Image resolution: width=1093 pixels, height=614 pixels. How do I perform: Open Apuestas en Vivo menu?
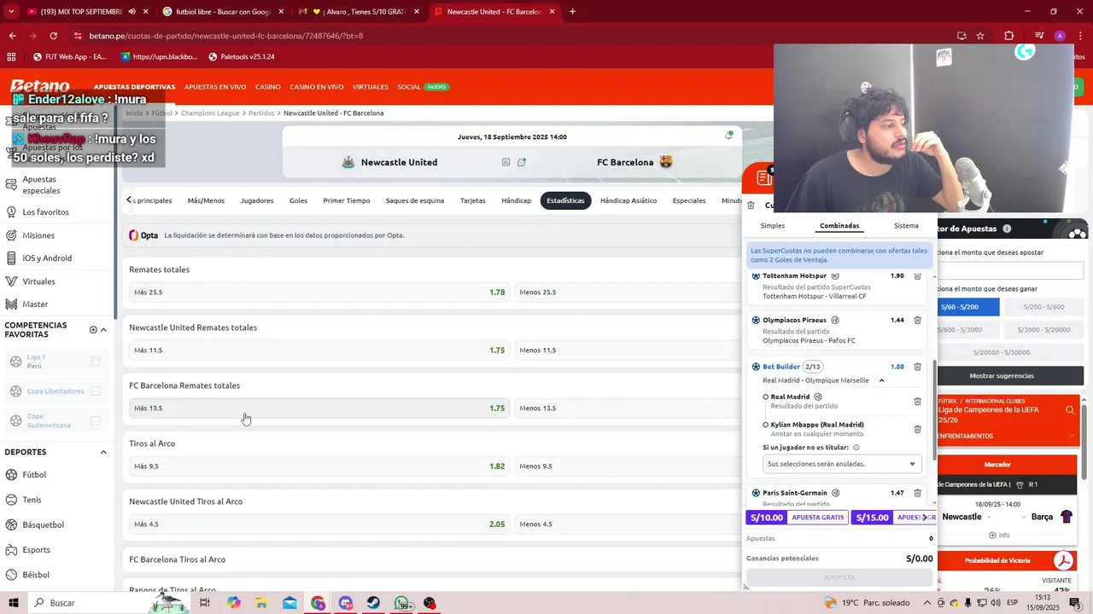215,87
